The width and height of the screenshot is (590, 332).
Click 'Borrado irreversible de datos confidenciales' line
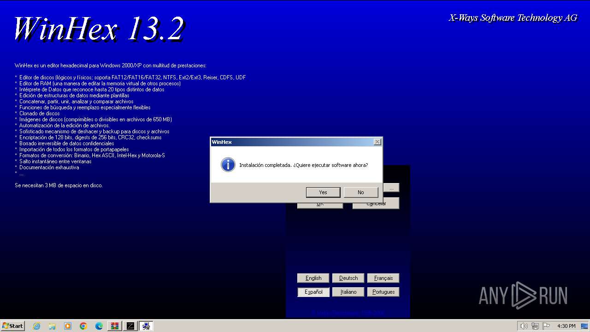click(66, 143)
